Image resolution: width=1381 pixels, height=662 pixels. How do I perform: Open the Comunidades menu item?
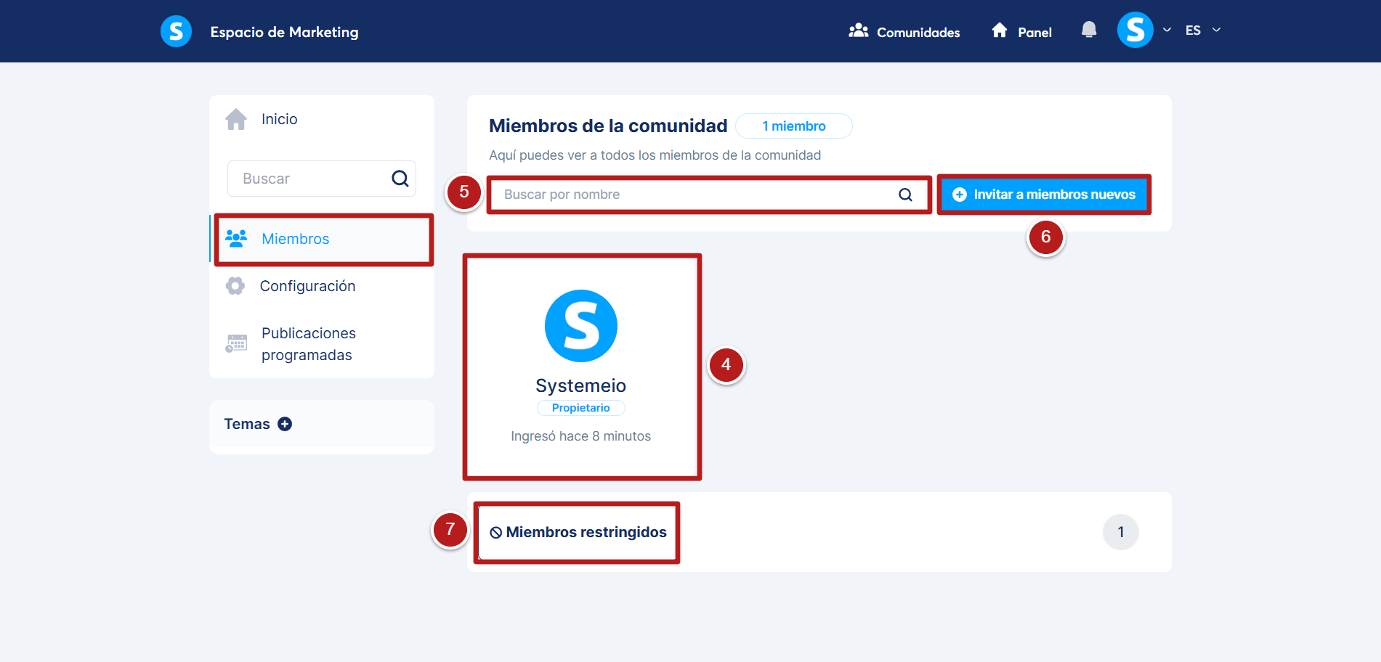click(x=904, y=31)
